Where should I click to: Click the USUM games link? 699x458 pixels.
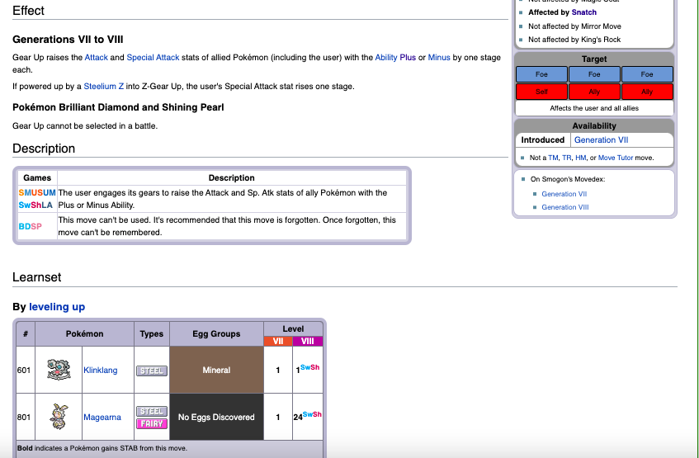tap(43, 192)
